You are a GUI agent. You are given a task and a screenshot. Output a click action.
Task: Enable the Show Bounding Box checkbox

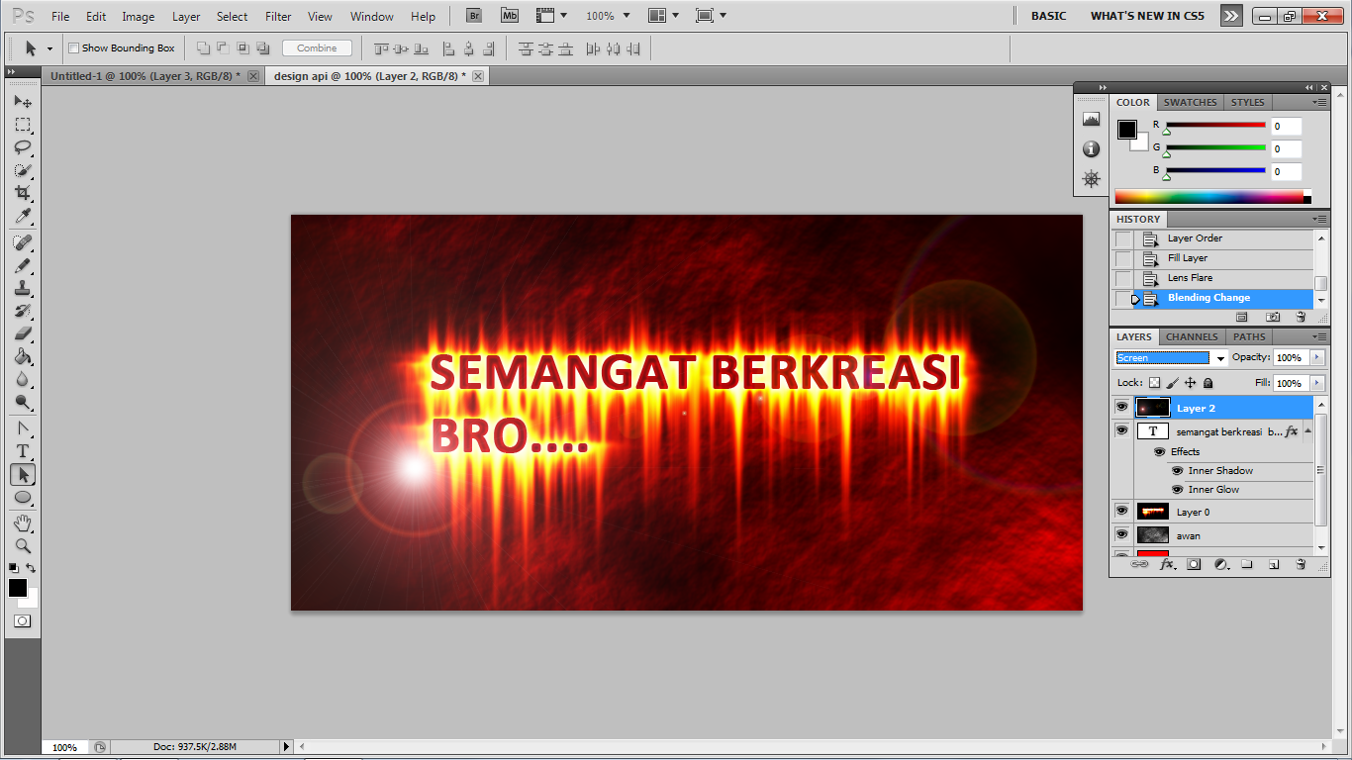[73, 47]
